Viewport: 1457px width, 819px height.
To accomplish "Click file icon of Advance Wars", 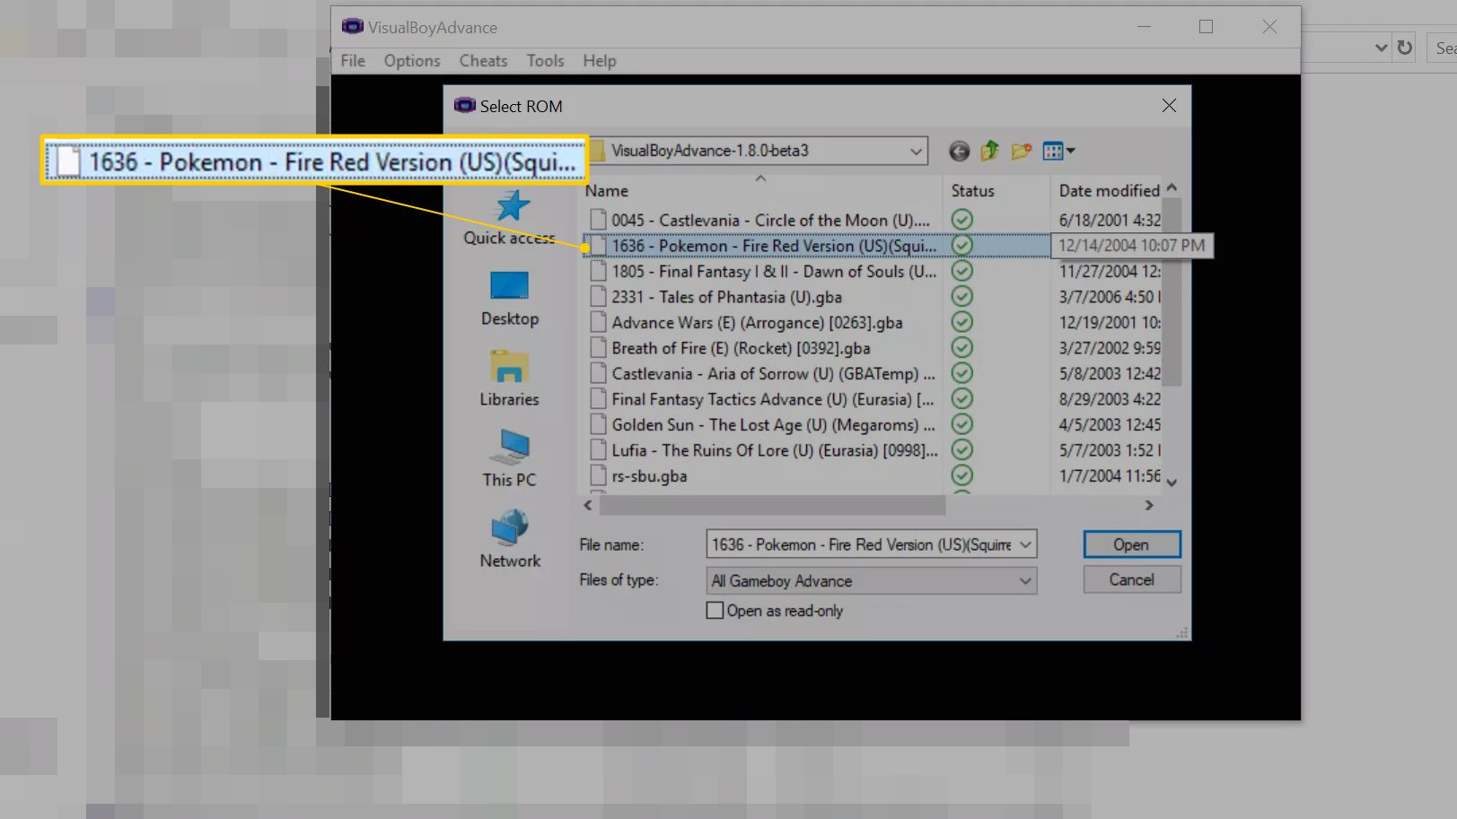I will (x=598, y=322).
